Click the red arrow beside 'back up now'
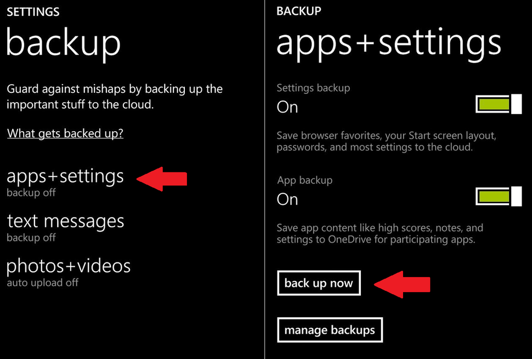 click(402, 283)
